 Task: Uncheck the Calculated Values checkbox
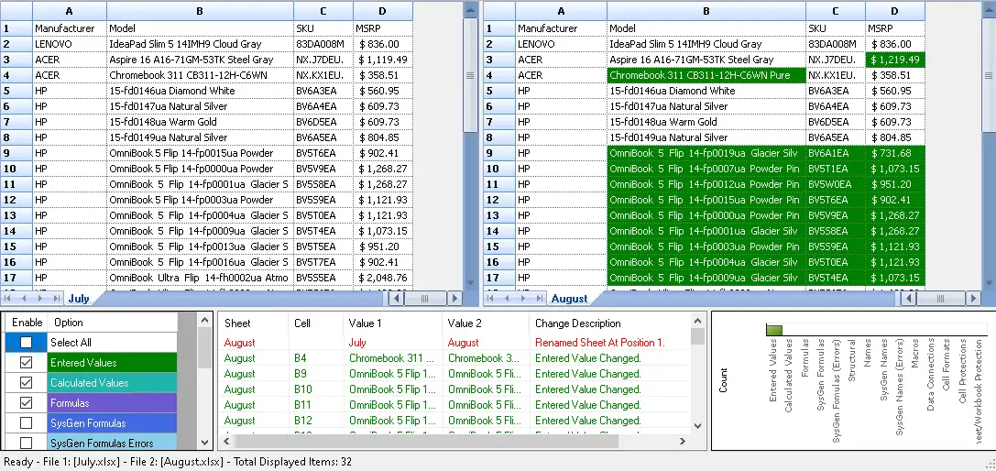coord(26,383)
